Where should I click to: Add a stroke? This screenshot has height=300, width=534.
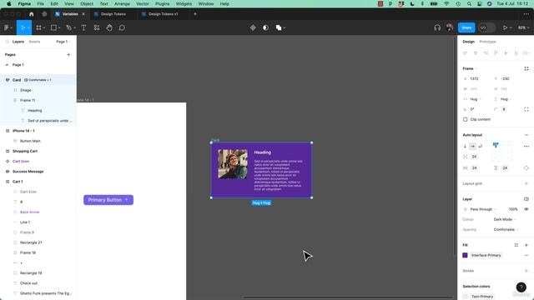[526, 271]
